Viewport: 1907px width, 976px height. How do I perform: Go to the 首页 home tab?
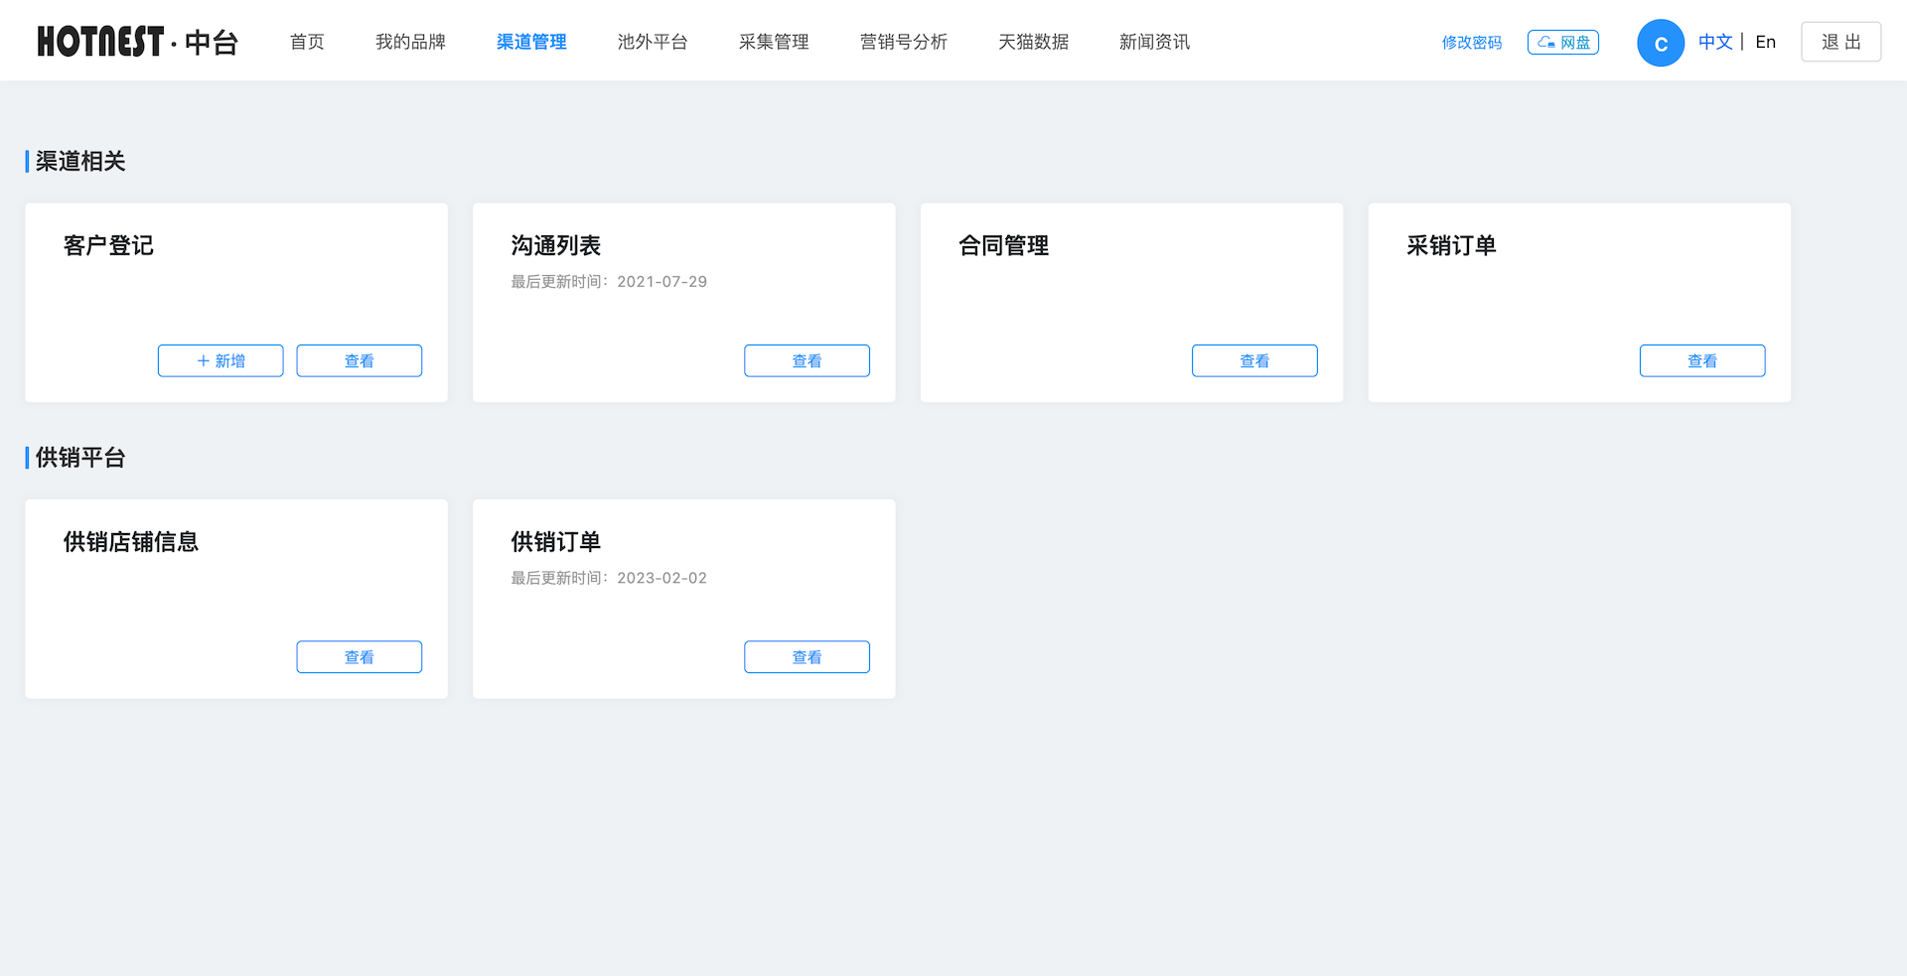[x=307, y=42]
